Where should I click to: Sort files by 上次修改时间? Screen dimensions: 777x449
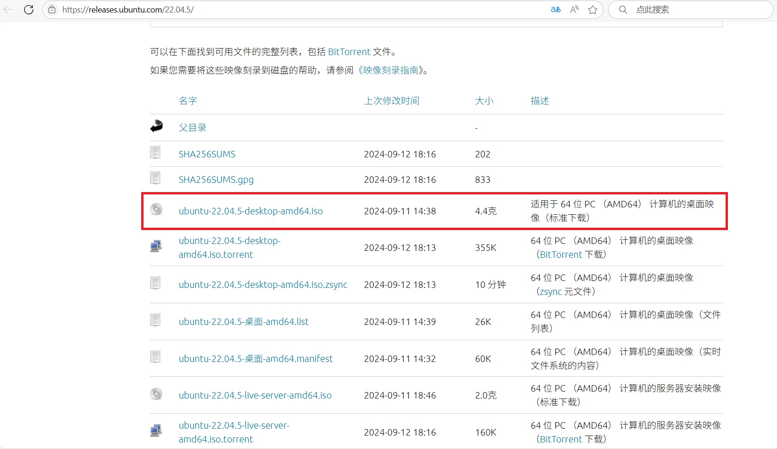[392, 101]
